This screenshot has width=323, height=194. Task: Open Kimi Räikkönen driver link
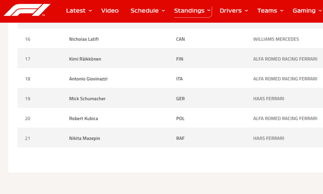(85, 59)
